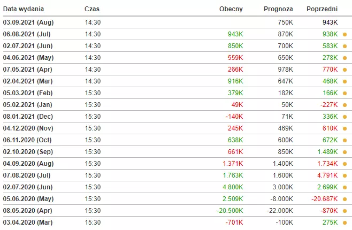Click the Data wydania column header
The image size is (352, 230).
tap(24, 9)
